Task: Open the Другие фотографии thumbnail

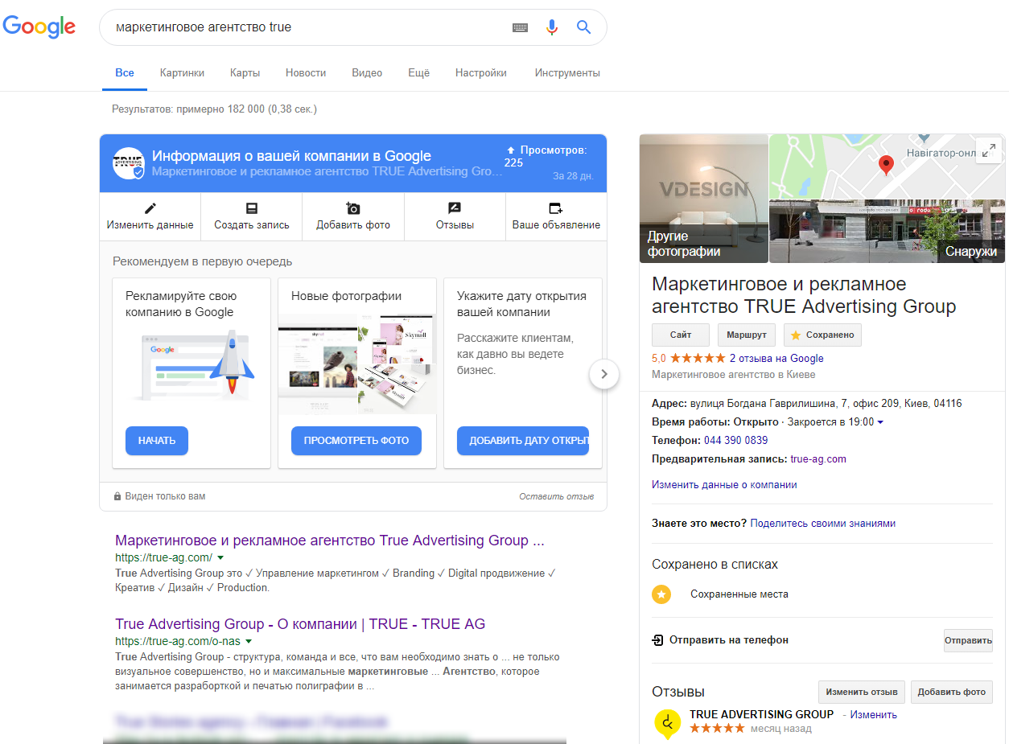Action: click(x=704, y=199)
